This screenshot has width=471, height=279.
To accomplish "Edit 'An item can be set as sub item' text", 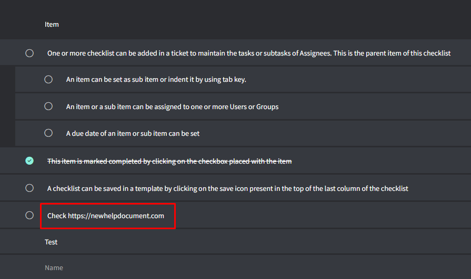I will pyautogui.click(x=156, y=80).
